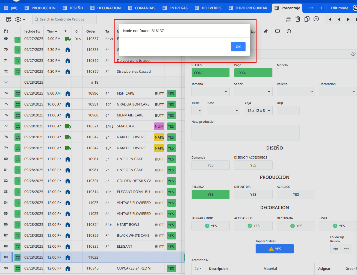The height and width of the screenshot is (275, 357).
Task: Click the Edit mode button
Action: coord(339,8)
